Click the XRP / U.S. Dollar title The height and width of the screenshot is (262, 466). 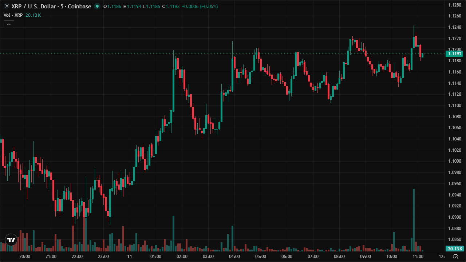[51, 7]
